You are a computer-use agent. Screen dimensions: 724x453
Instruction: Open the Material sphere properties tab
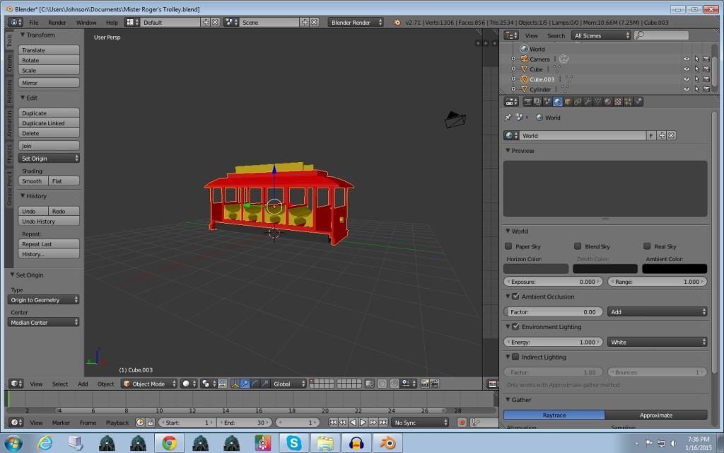[x=608, y=102]
